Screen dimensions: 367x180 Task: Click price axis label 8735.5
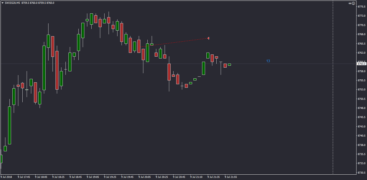pyautogui.click(x=361, y=154)
